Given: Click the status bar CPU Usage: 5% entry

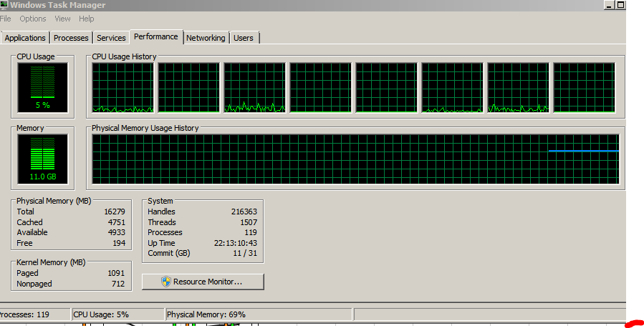Looking at the screenshot, I should coord(118,314).
